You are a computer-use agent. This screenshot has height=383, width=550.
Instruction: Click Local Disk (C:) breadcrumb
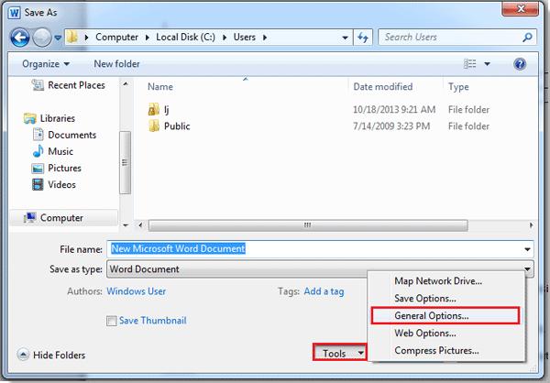pyautogui.click(x=185, y=38)
